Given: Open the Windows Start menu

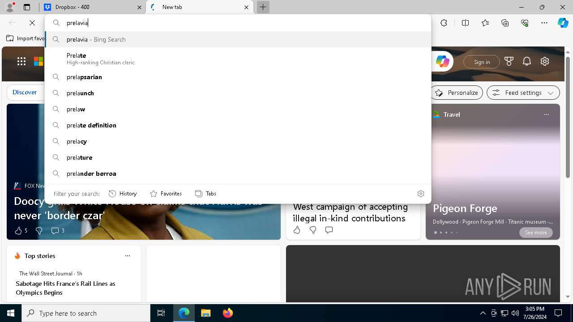Looking at the screenshot, I should [x=11, y=313].
